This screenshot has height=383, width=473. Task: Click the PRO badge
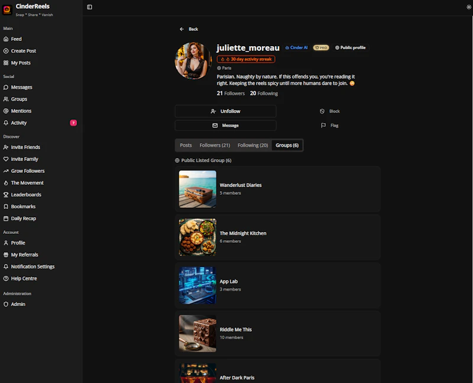[321, 48]
